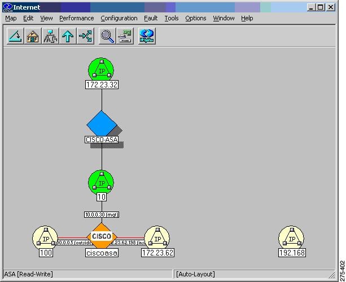This screenshot has width=346, height=282.
Task: Click the 192.168 label box
Action: point(292,253)
